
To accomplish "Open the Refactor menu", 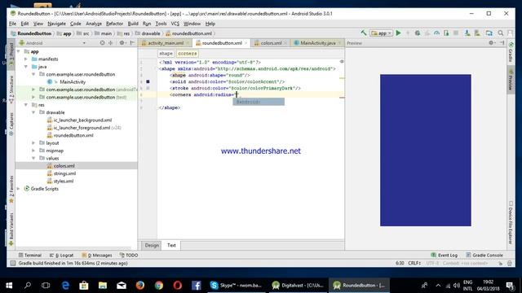I will pos(114,24).
